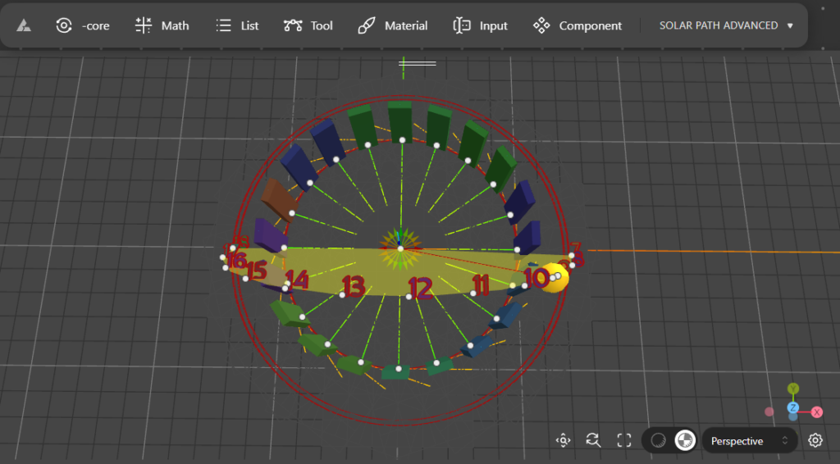Screen dimensions: 840x464
Task: Click the fit-to-screen frame icon
Action: coord(623,440)
